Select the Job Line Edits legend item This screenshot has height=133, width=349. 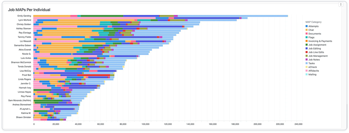316,52
